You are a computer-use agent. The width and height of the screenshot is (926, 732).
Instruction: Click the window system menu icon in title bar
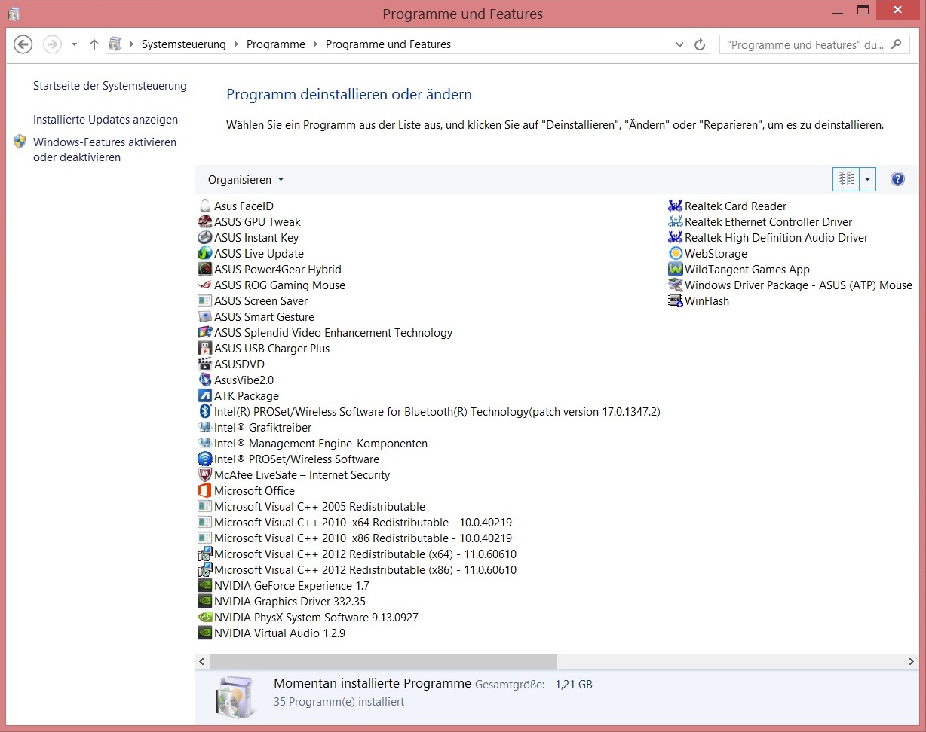(x=14, y=14)
